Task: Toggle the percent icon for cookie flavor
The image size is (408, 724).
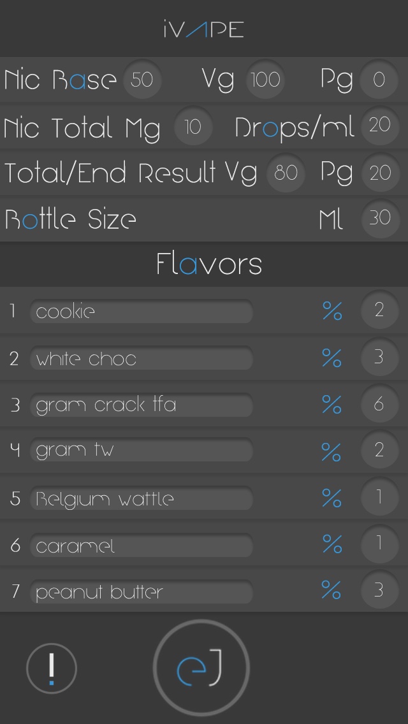Action: (331, 311)
